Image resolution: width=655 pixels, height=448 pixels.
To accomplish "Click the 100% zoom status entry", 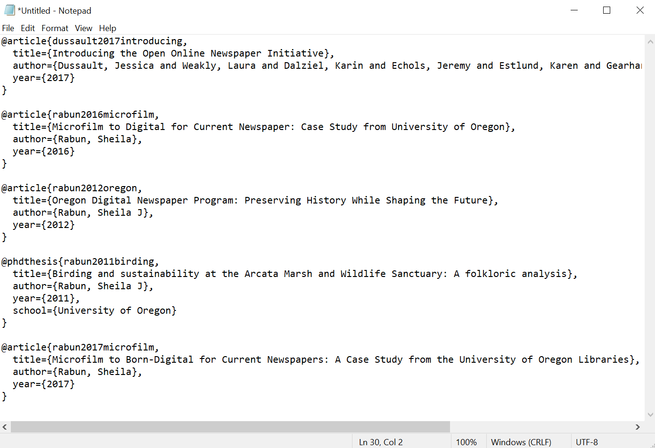I will pyautogui.click(x=467, y=442).
